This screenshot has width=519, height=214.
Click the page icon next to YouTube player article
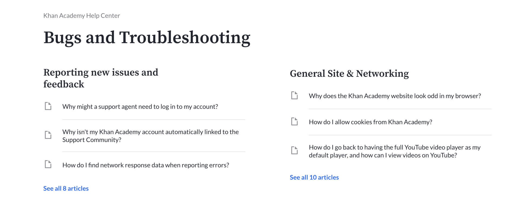294,150
